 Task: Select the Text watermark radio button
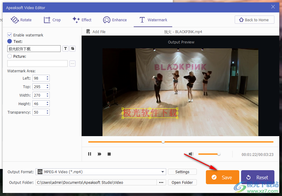point(9,41)
